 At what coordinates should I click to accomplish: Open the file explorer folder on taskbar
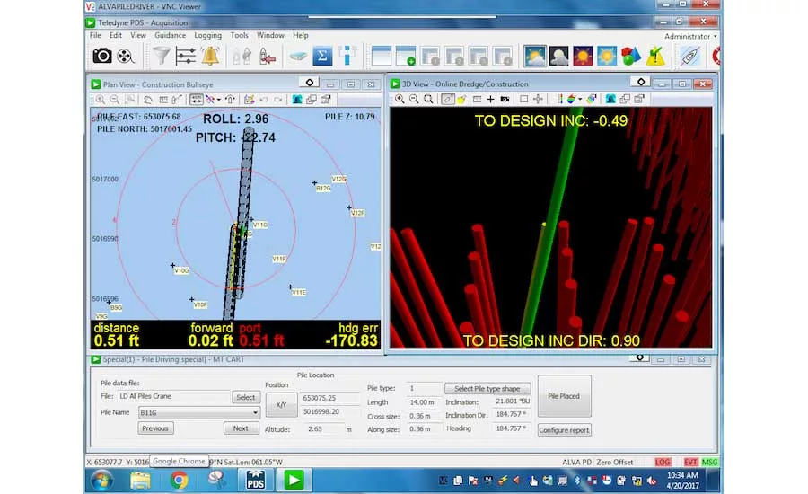point(140,481)
